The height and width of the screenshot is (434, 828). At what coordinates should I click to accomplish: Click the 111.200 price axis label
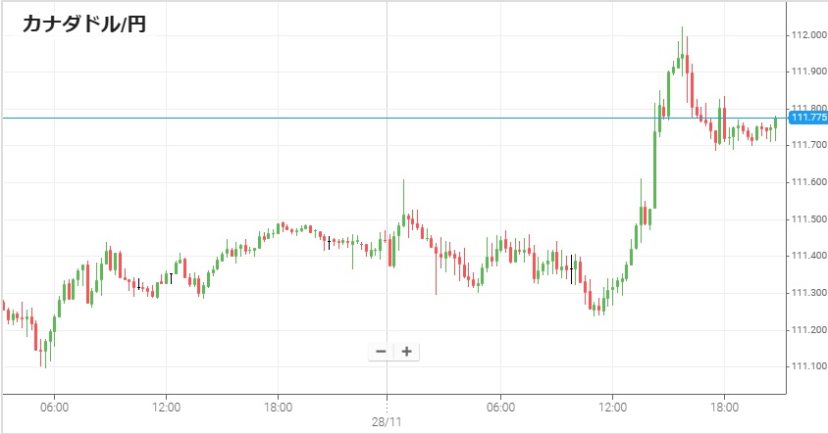(806, 330)
